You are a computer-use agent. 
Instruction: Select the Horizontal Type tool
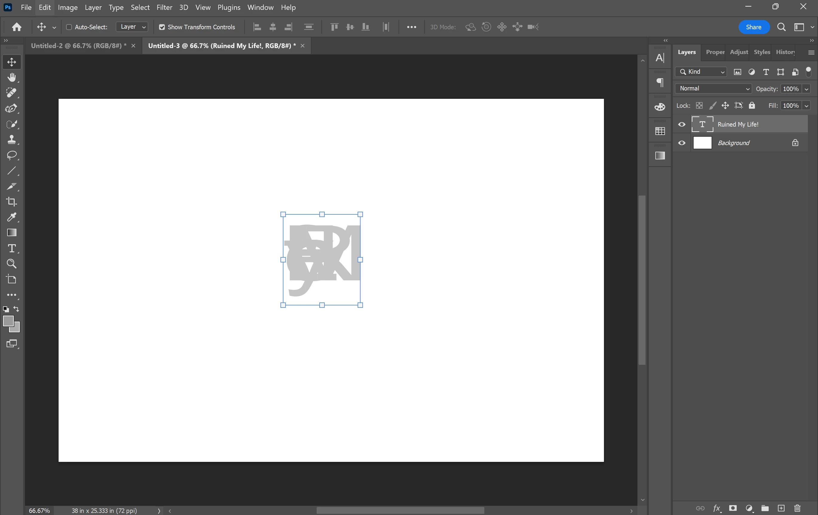[12, 248]
